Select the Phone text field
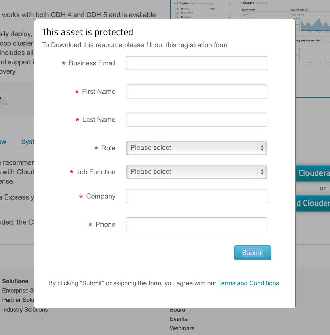330x335 pixels. 197,224
